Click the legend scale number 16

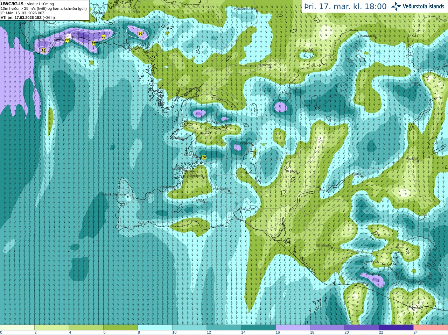pyautogui.click(x=278, y=333)
